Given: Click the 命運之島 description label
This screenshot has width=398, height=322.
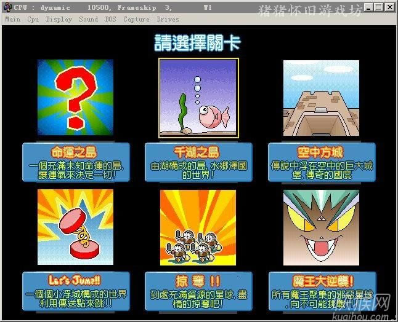Looking at the screenshot, I should point(76,163).
